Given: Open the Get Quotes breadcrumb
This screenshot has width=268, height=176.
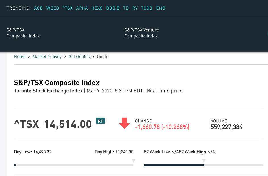Looking at the screenshot, I should pos(79,57).
